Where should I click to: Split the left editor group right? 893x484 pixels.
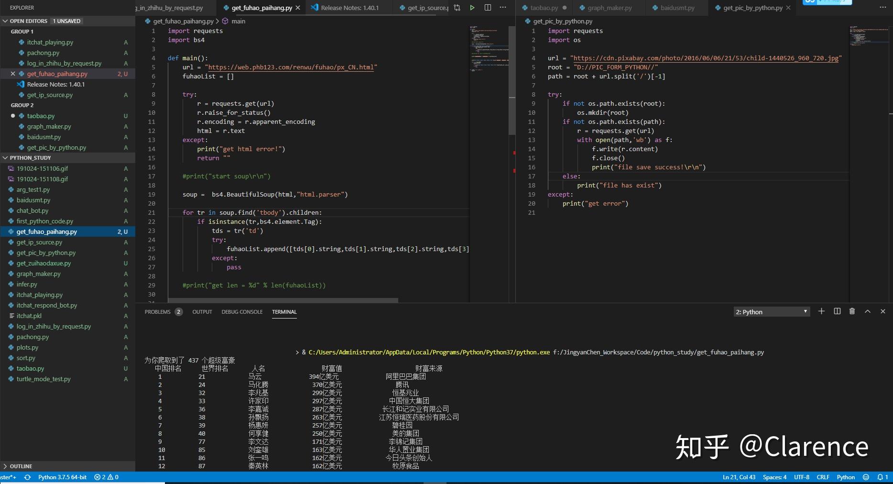(x=488, y=8)
